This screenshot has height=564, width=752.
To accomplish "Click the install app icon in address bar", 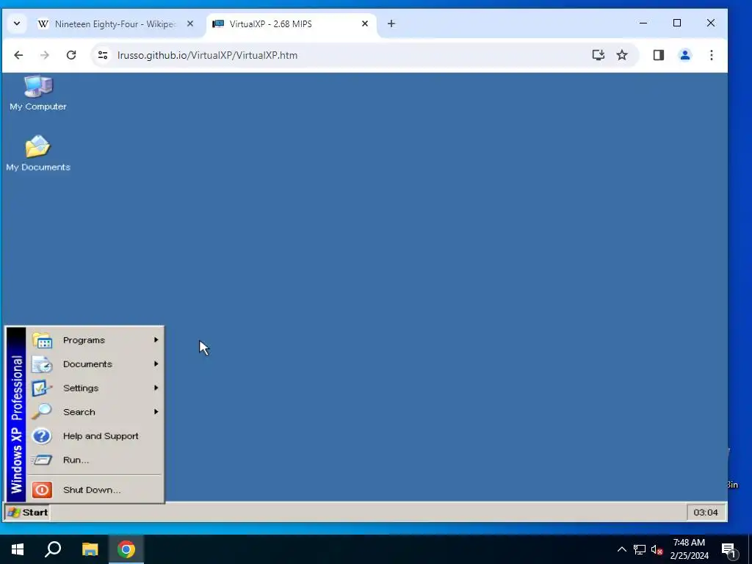I will pos(598,55).
